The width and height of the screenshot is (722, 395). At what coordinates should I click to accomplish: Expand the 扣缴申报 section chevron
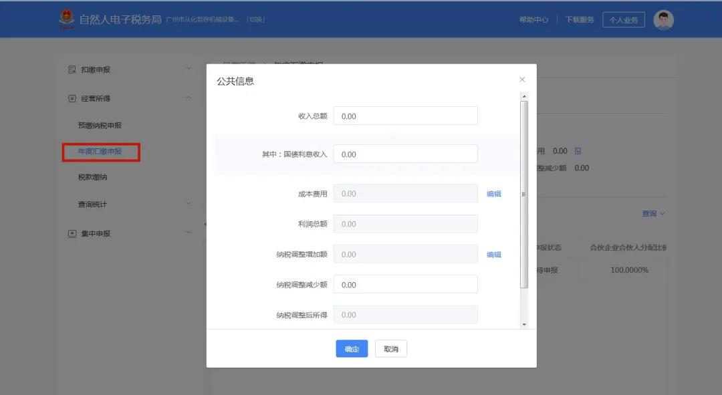tap(188, 69)
